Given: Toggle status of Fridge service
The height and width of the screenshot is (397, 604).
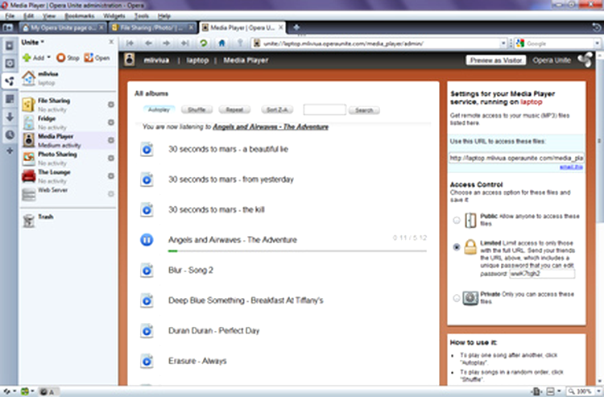Looking at the screenshot, I should pos(111,122).
